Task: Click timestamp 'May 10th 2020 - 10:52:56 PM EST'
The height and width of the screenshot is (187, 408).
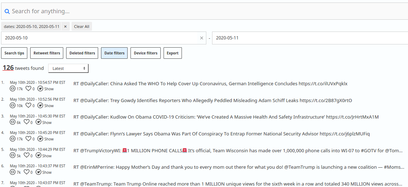Action: click(37, 99)
